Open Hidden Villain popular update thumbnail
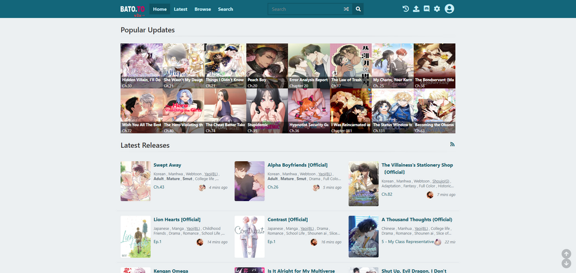 tap(142, 66)
